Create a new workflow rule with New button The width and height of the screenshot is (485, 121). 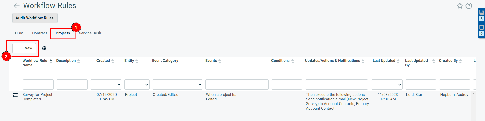(24, 48)
